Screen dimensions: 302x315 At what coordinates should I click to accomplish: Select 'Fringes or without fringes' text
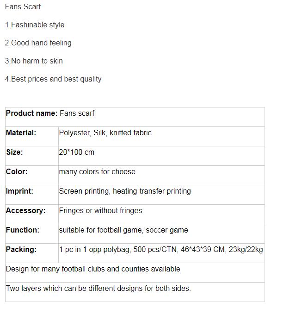100,210
